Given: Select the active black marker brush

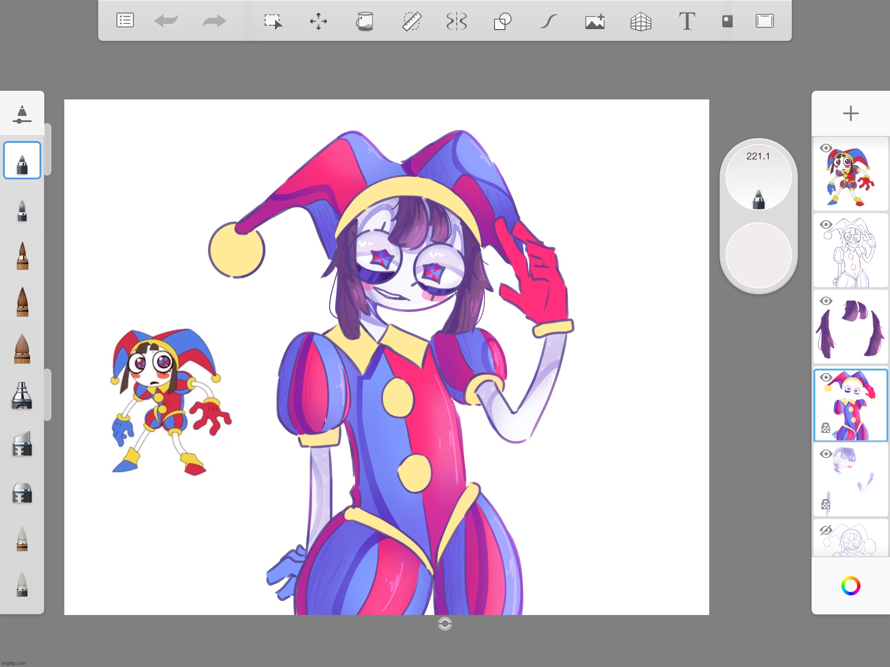Looking at the screenshot, I should tap(22, 160).
